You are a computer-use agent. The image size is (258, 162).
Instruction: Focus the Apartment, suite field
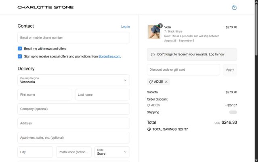click(73, 138)
